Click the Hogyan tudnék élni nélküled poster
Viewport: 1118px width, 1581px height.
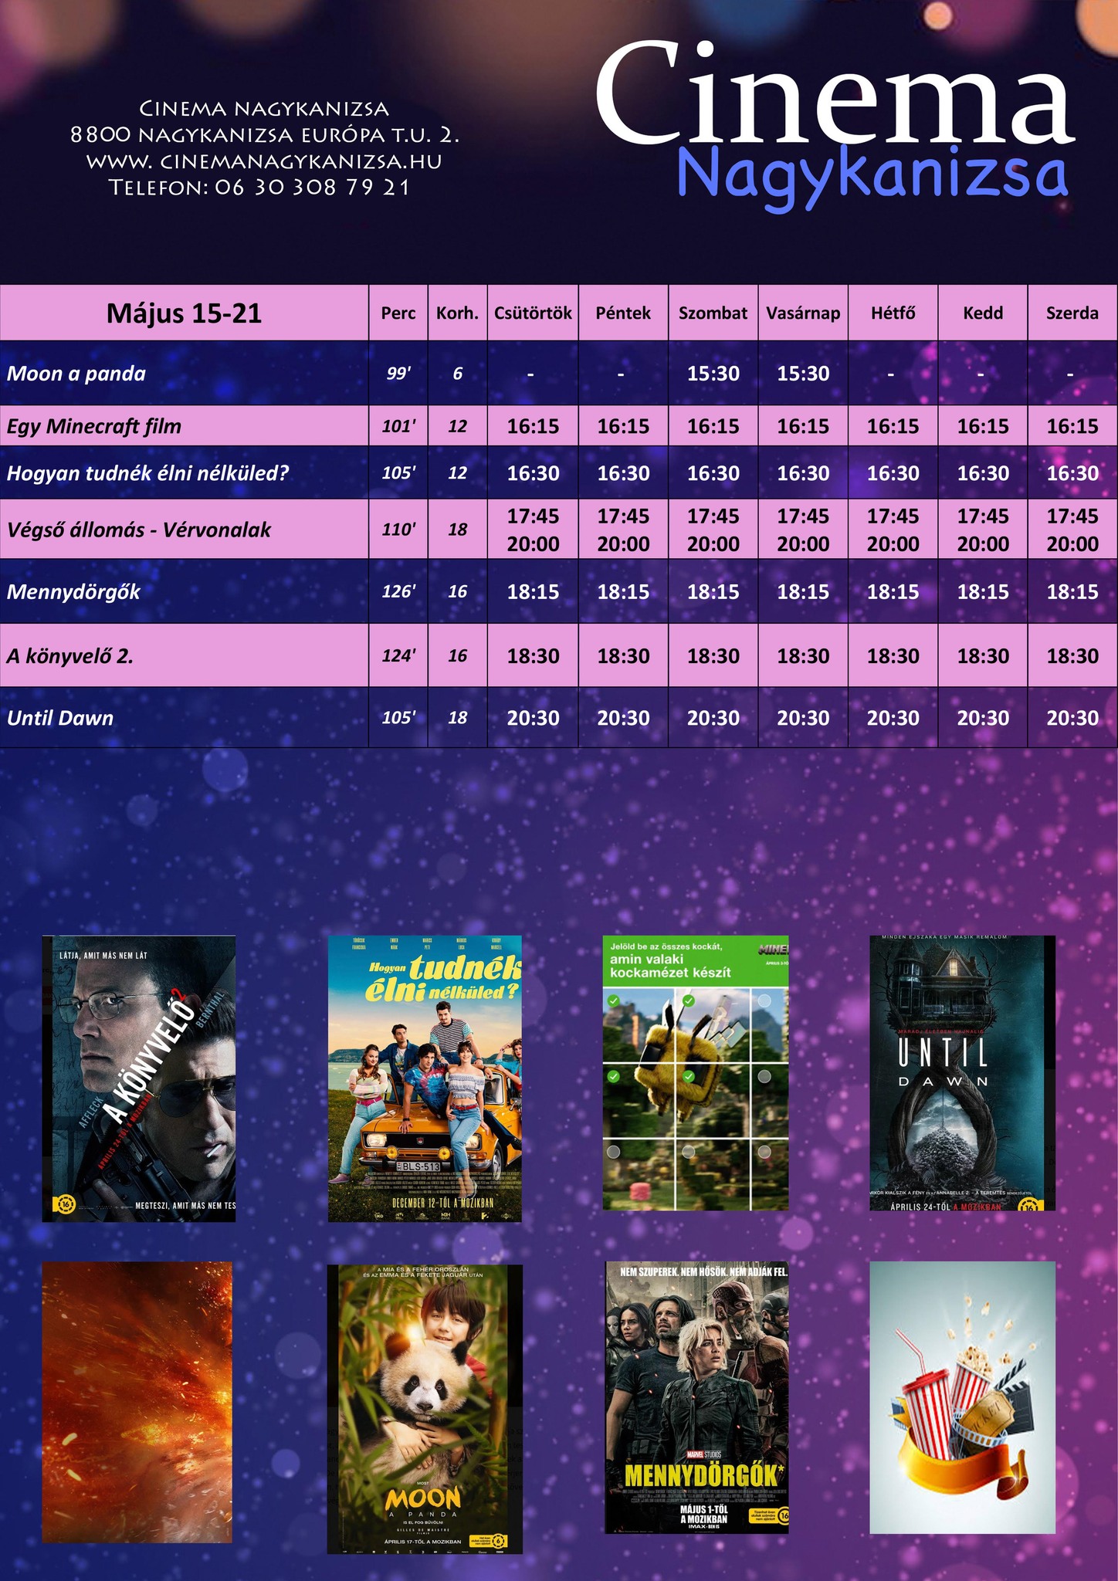425,1078
